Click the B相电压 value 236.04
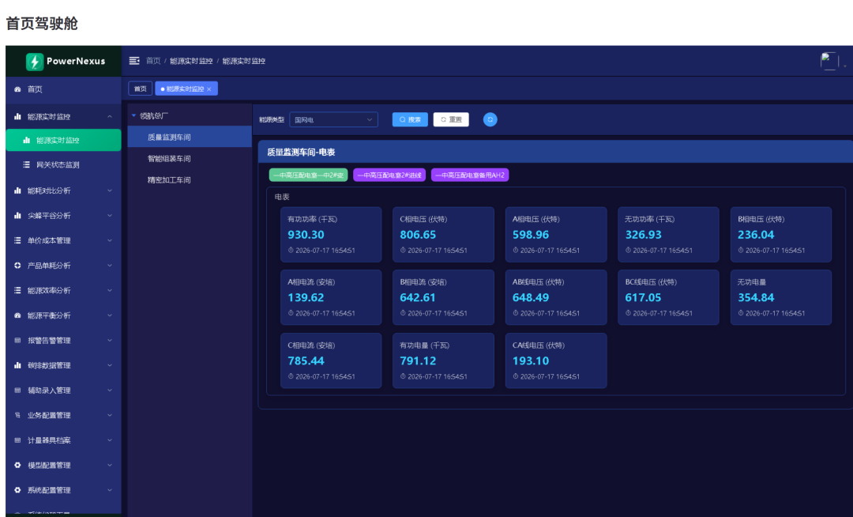This screenshot has width=853, height=517. click(x=756, y=235)
